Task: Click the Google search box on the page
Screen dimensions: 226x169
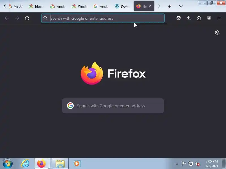Action: click(113, 106)
